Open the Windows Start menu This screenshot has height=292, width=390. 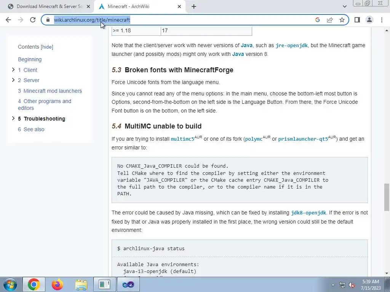pyautogui.click(x=10, y=284)
